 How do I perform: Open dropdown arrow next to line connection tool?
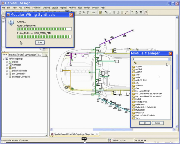pyautogui.click(x=129, y=12)
